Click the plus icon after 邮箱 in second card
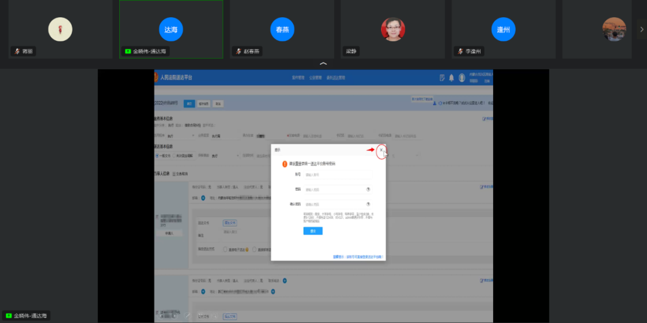647x323 pixels. pyautogui.click(x=203, y=292)
